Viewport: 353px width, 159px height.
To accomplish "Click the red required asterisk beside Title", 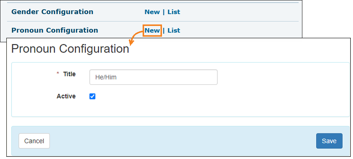I will [58, 74].
